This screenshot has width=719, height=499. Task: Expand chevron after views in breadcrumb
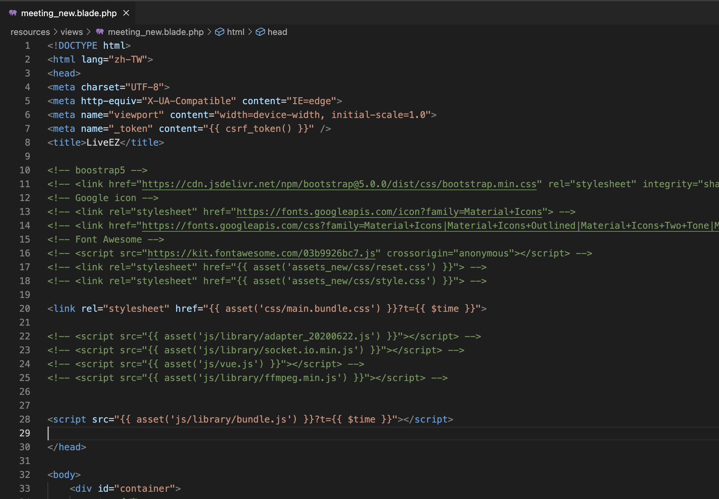coord(88,32)
